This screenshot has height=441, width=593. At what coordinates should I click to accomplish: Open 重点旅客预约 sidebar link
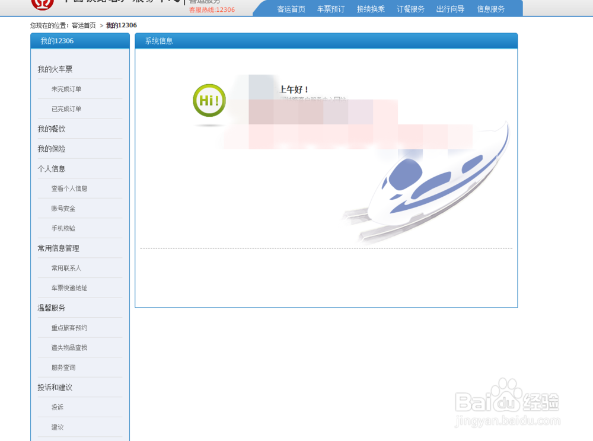pyautogui.click(x=69, y=328)
